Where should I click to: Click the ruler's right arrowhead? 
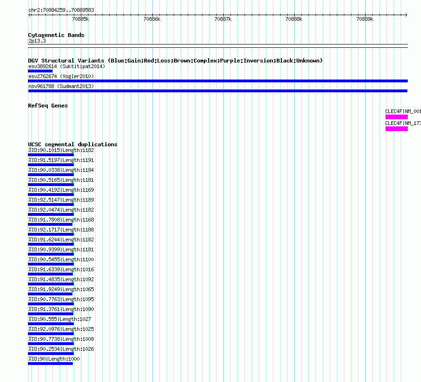[406, 15]
